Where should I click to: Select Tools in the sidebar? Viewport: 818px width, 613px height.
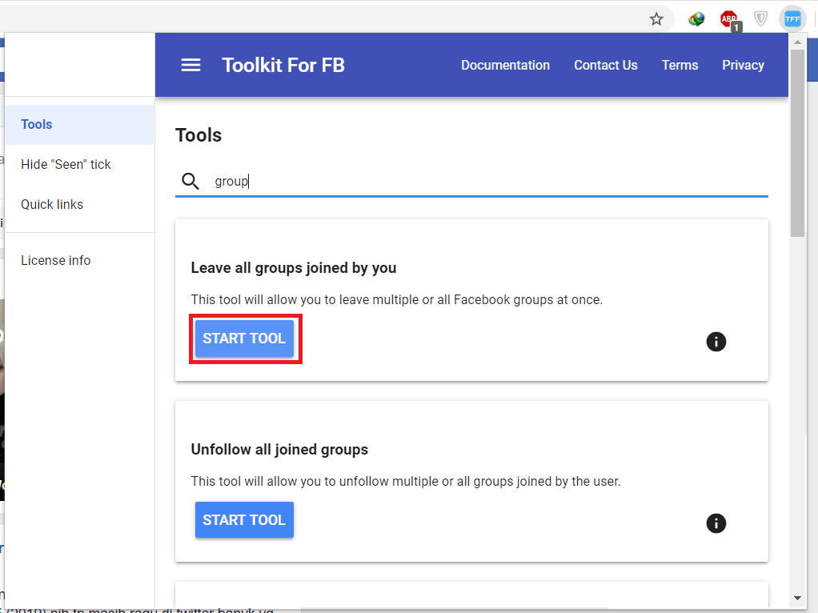point(37,124)
